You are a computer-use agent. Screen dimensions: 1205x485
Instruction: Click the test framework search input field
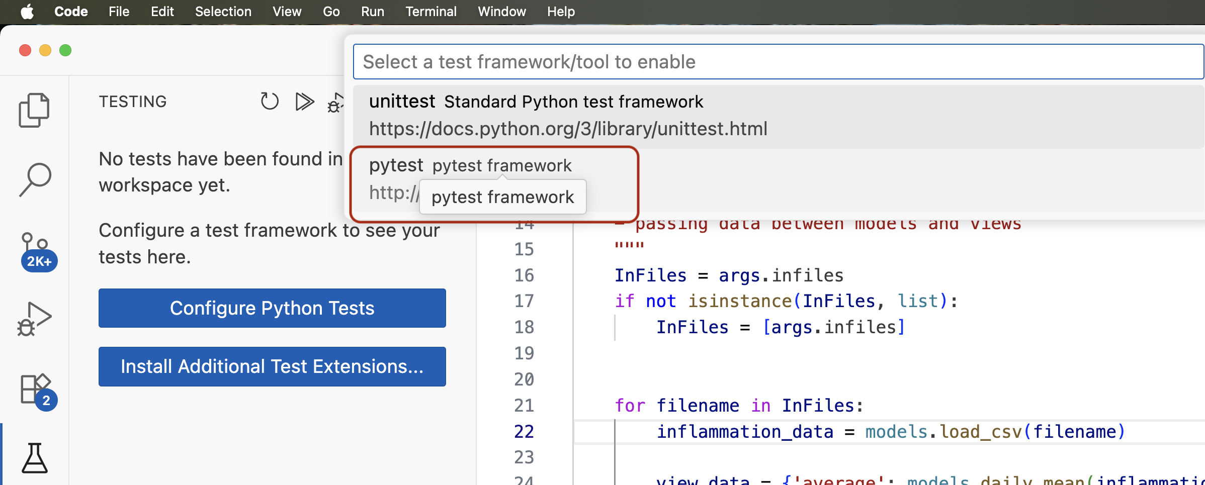point(777,61)
